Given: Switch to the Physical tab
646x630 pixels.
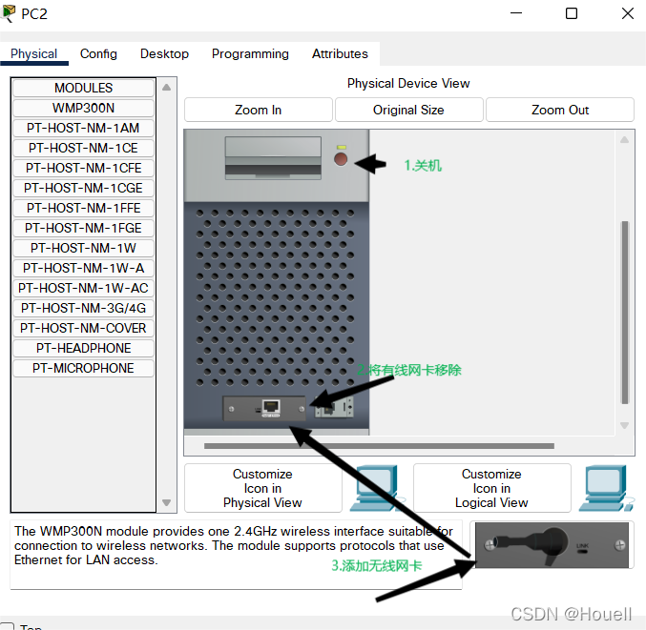Looking at the screenshot, I should tap(33, 54).
